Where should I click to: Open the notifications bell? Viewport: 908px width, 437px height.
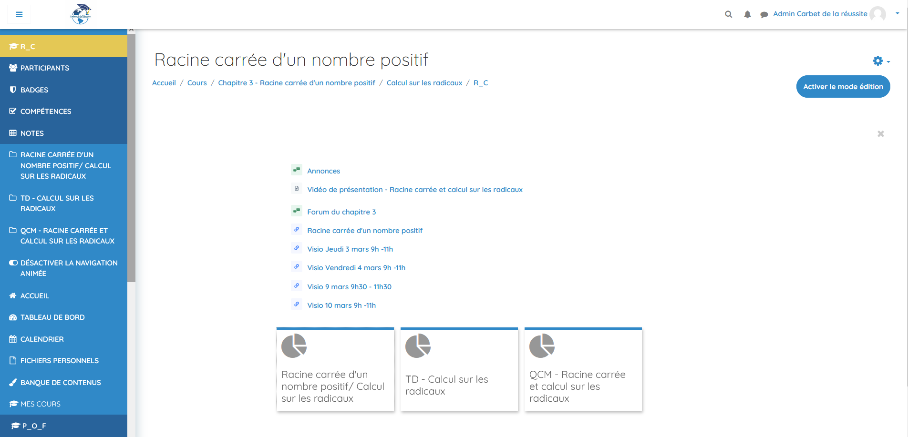pos(747,14)
